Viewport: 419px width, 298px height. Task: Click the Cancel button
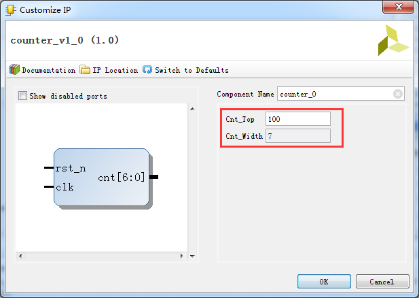click(x=382, y=282)
